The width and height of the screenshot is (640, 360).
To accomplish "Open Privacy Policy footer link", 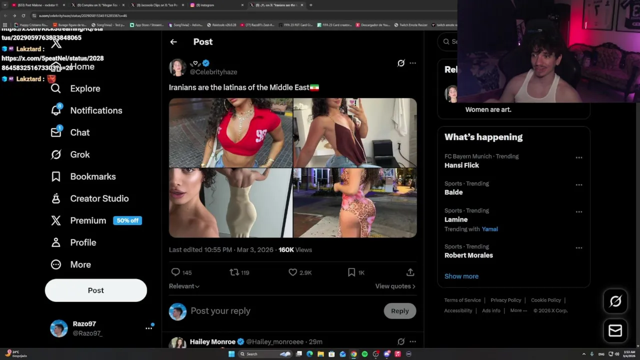I will pyautogui.click(x=505, y=300).
